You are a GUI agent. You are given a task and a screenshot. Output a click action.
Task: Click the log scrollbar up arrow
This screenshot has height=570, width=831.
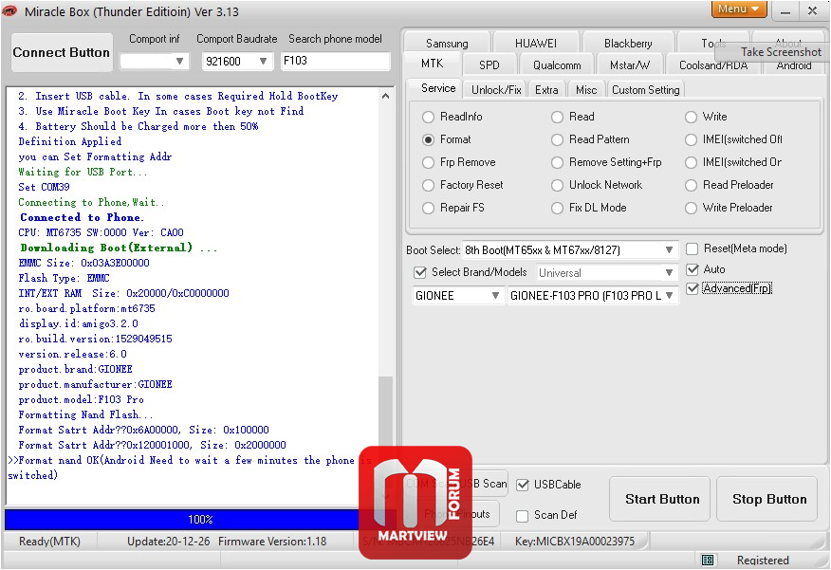(x=385, y=96)
